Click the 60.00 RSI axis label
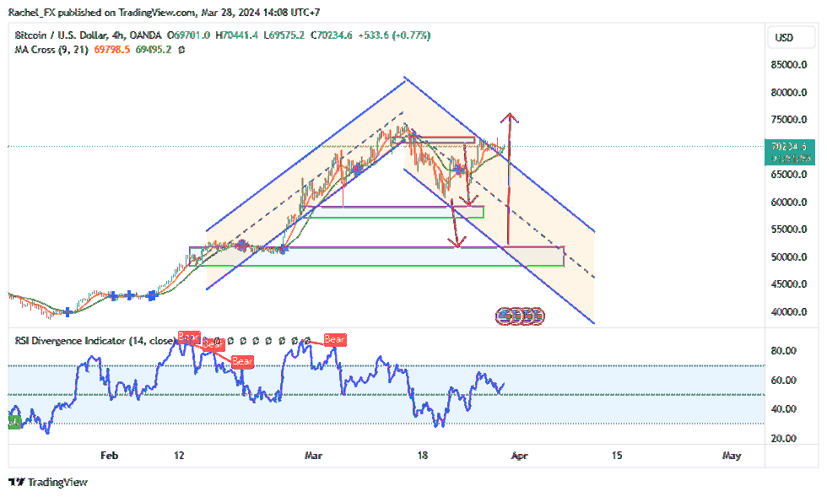Image resolution: width=827 pixels, height=497 pixels. [783, 380]
